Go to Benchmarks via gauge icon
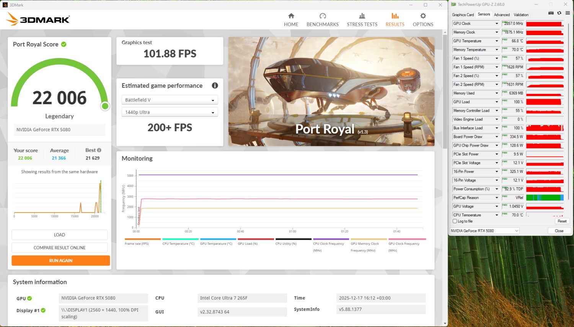This screenshot has height=327, width=574. (x=322, y=16)
